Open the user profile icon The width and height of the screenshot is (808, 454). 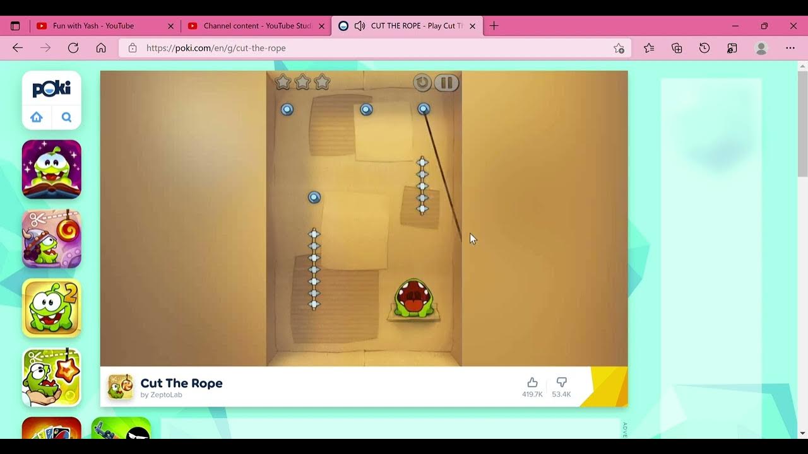pyautogui.click(x=761, y=48)
